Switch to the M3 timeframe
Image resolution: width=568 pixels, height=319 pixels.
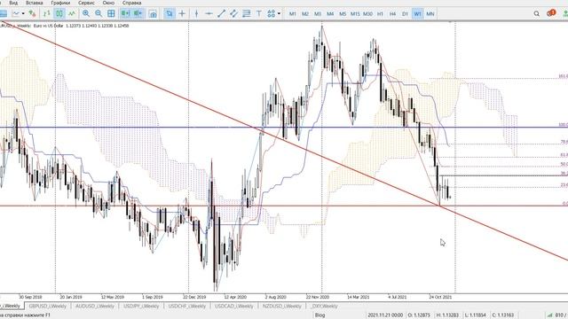[318, 14]
